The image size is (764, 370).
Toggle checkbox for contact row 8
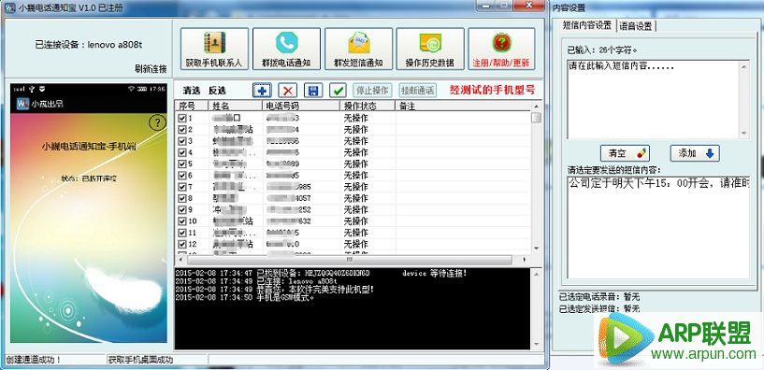pos(182,198)
